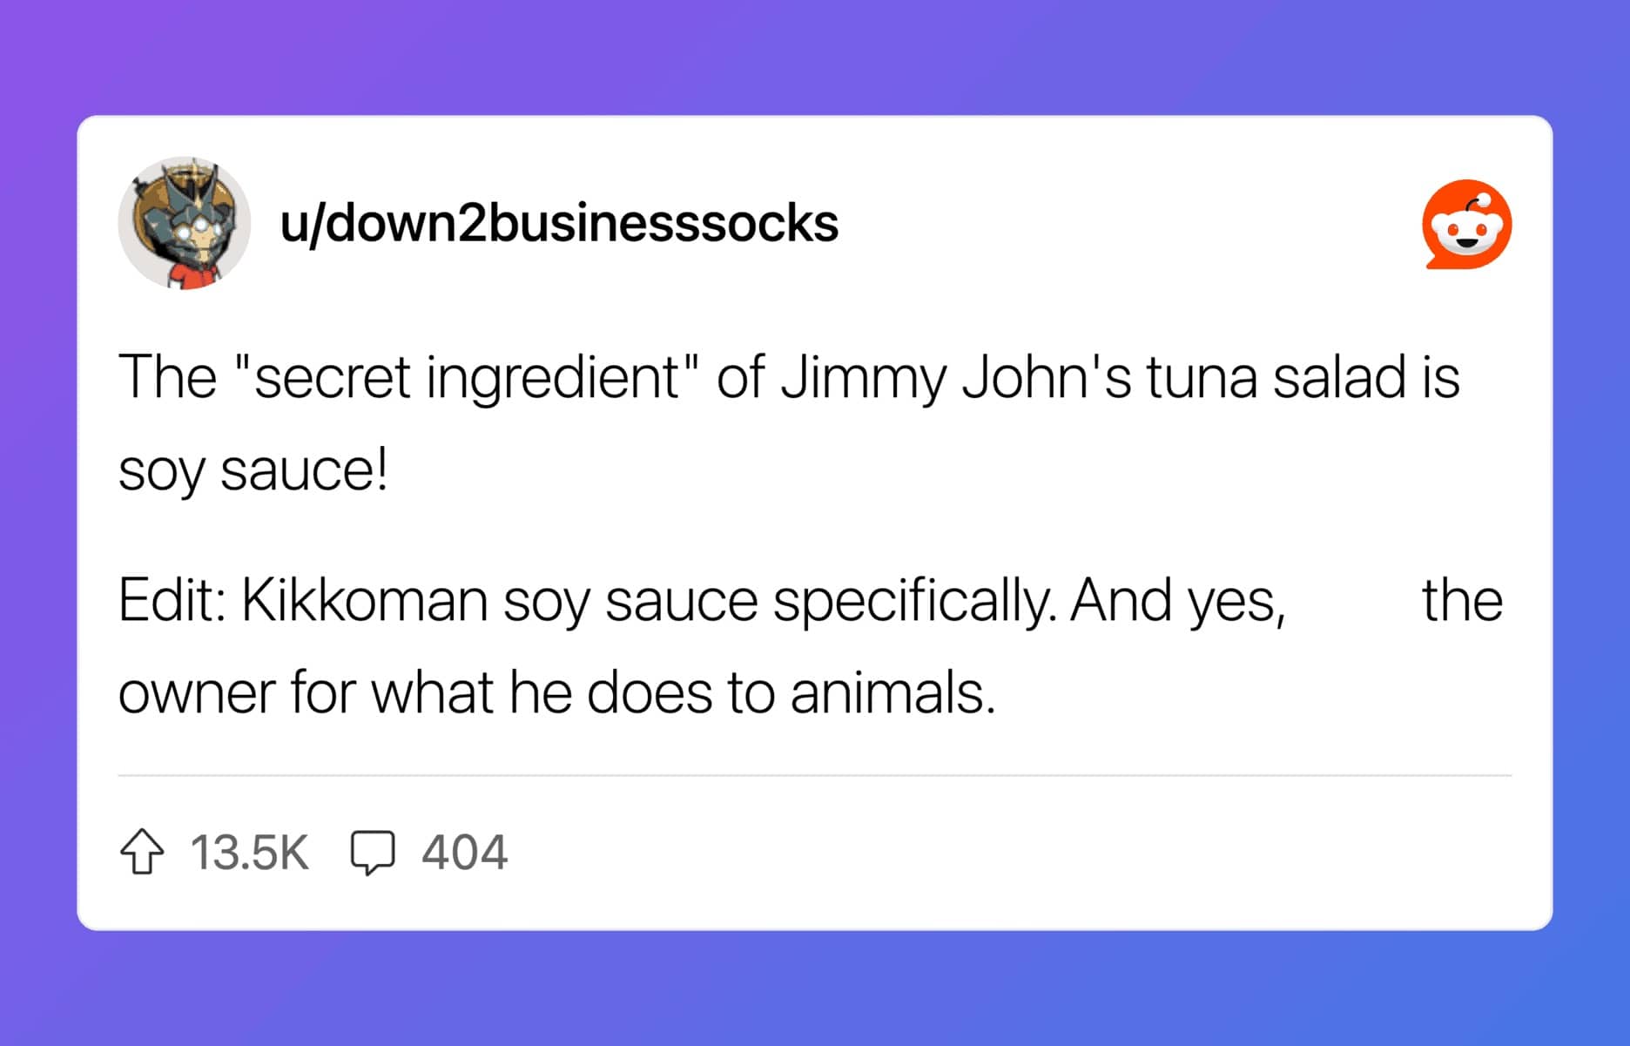1630x1046 pixels.
Task: Click the "Edit:" label in the post
Action: (172, 600)
